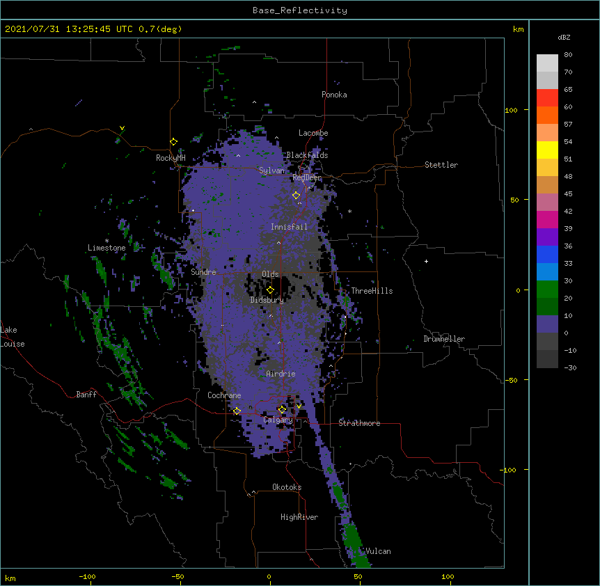Click the yellow V marker northeast of Calgary
The width and height of the screenshot is (600, 586).
coord(299,406)
